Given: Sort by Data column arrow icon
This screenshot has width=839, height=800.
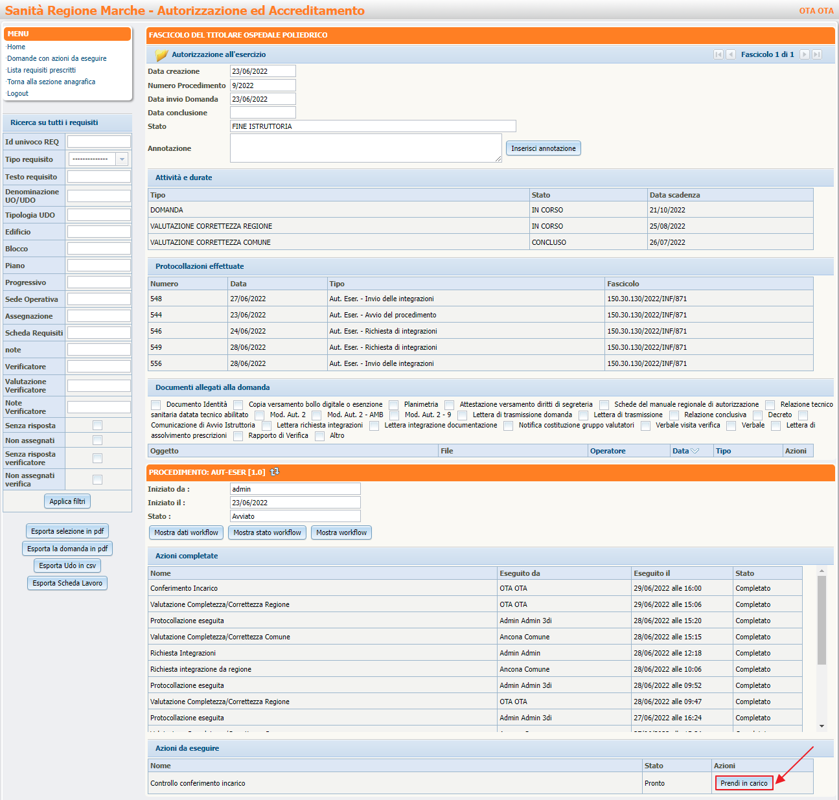Looking at the screenshot, I should pyautogui.click(x=695, y=451).
